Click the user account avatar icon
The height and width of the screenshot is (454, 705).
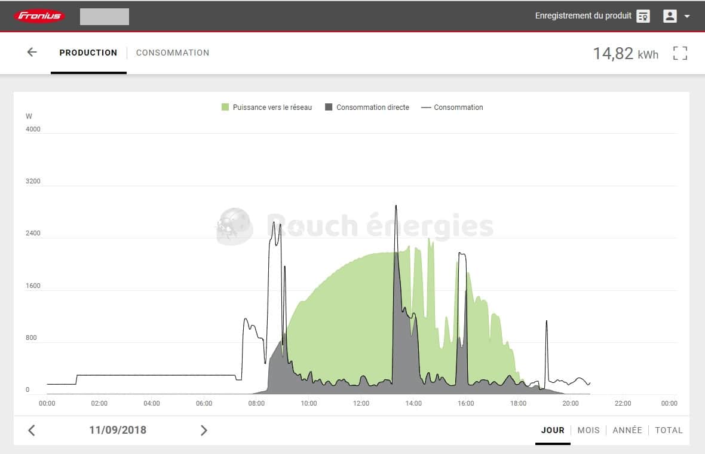(670, 16)
